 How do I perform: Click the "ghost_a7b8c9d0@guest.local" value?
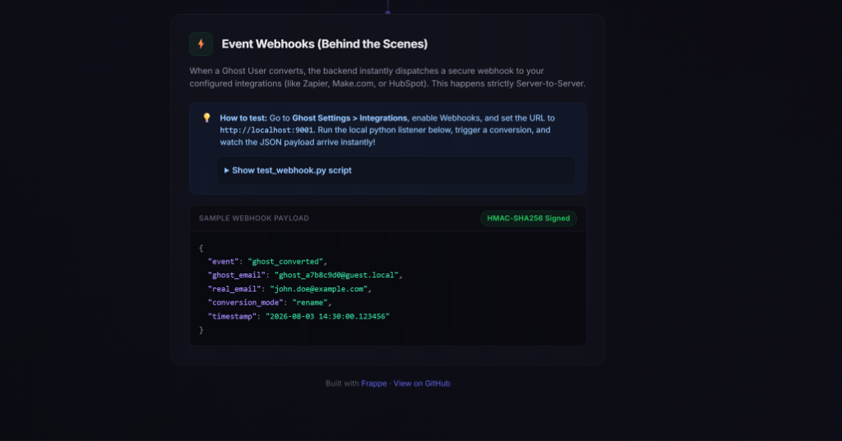(336, 274)
